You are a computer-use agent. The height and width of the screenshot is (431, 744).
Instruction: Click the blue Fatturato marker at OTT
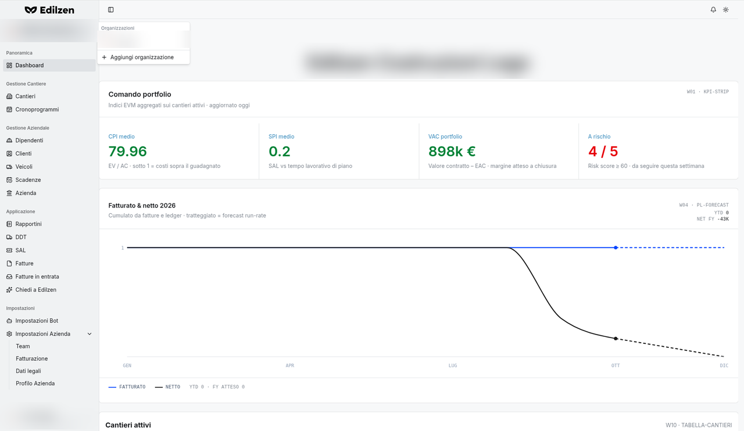[x=616, y=247]
